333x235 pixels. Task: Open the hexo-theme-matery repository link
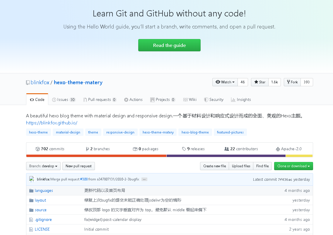[78, 82]
